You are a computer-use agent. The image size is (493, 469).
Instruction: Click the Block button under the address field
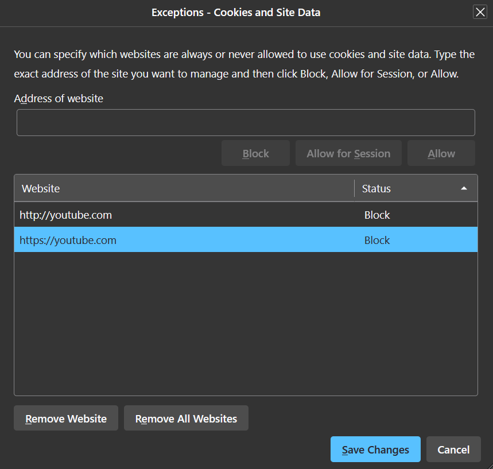click(x=255, y=153)
